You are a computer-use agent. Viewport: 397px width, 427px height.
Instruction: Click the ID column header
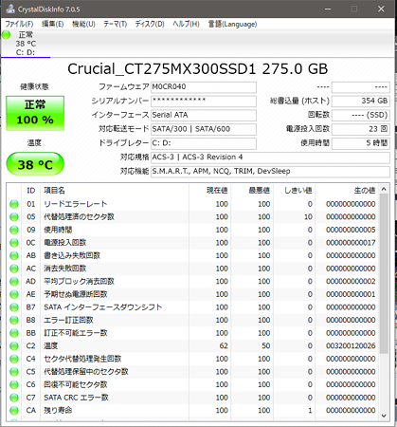tap(31, 191)
